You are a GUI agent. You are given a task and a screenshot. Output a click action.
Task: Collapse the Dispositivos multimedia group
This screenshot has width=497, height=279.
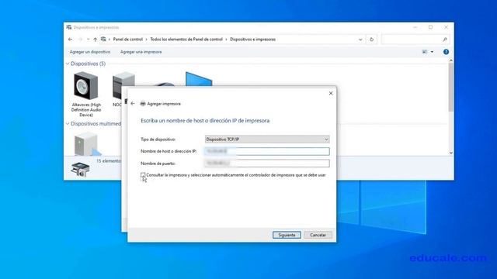tap(68, 124)
